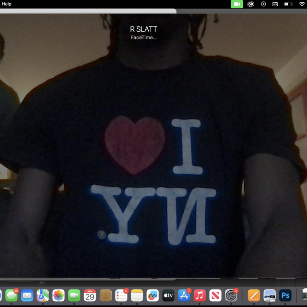
Task: Click the FaceTime Dock icon
Action: click(x=74, y=295)
